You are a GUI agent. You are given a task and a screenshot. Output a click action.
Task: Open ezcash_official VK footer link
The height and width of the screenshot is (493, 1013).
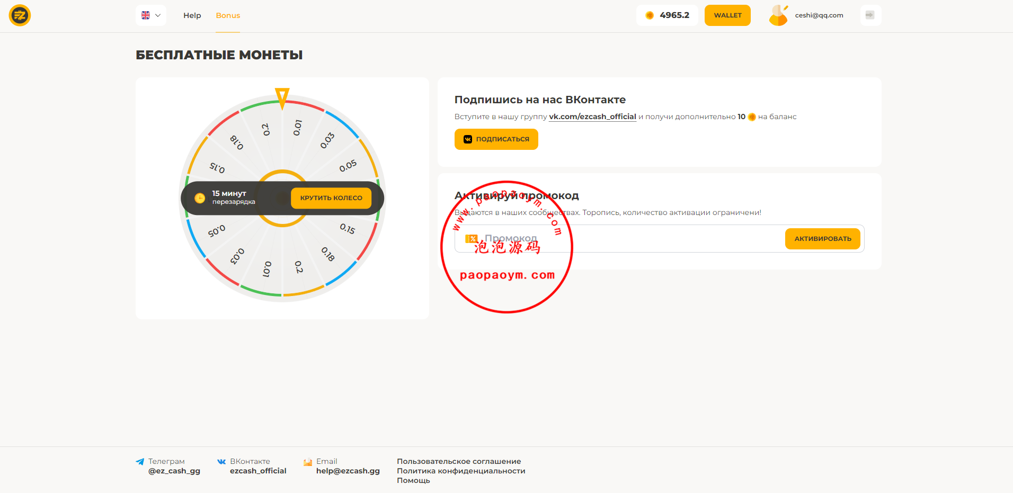coord(258,471)
